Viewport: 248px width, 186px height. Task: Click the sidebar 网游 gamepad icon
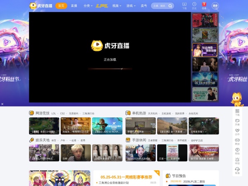(x=237, y=140)
